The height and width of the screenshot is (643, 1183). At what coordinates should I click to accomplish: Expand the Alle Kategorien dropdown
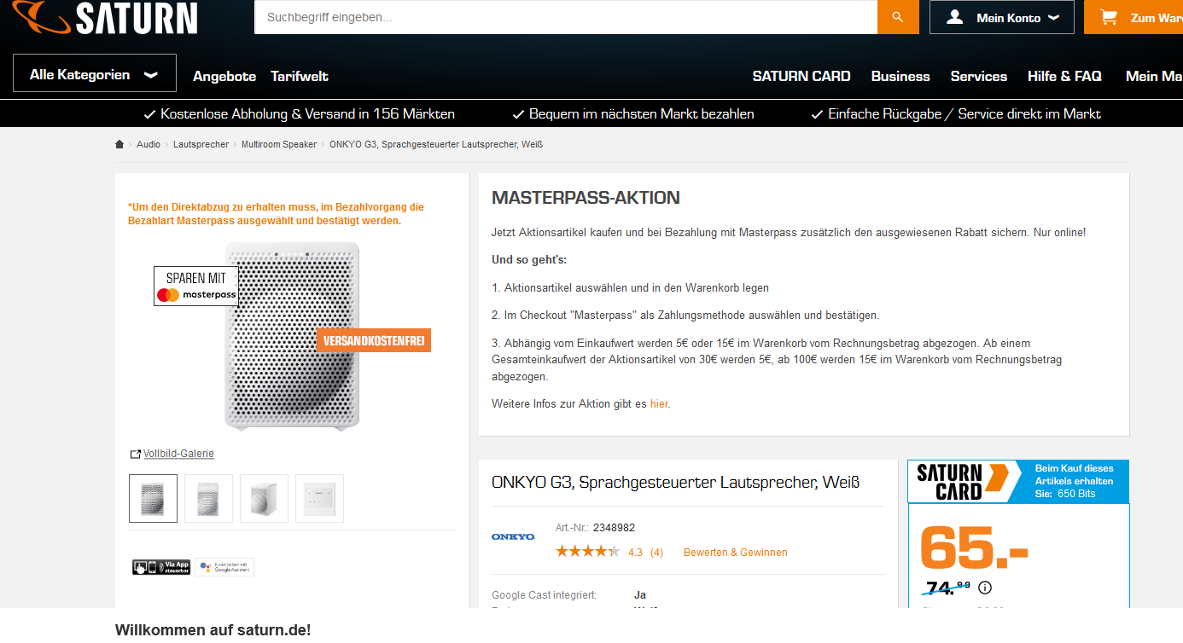click(x=94, y=74)
